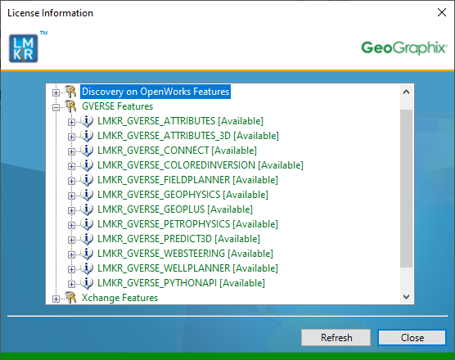This screenshot has height=360, width=455.
Task: Click info icon for LMKR_GVERSE_CONNECT
Action: [x=87, y=151]
